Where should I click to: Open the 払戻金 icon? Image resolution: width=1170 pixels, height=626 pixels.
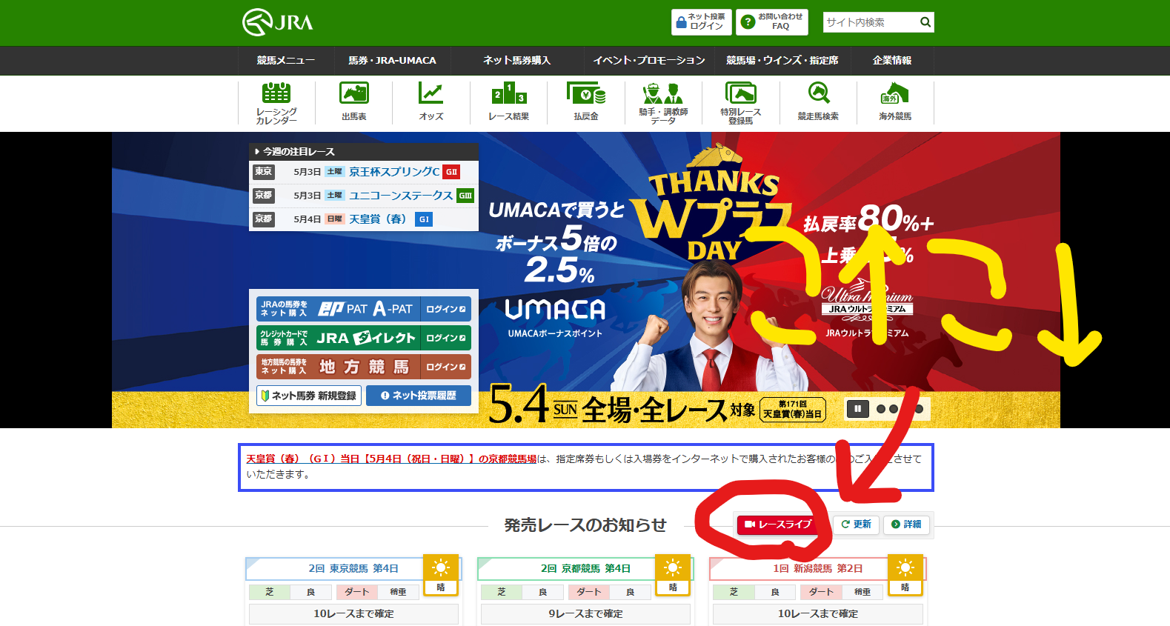586,103
